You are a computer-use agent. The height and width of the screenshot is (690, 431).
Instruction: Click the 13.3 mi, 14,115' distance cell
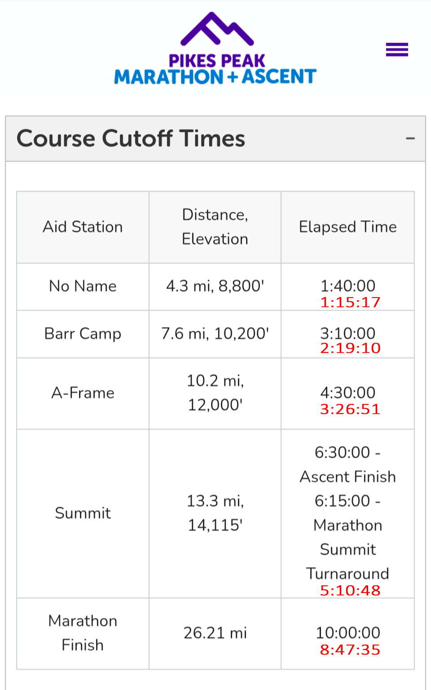tap(215, 514)
